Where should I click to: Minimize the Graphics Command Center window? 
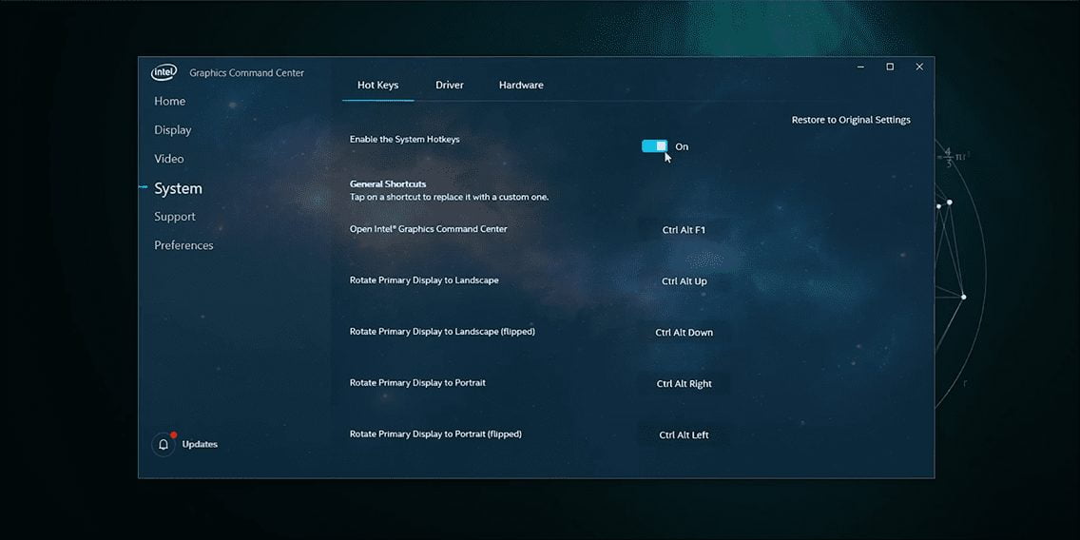click(861, 67)
